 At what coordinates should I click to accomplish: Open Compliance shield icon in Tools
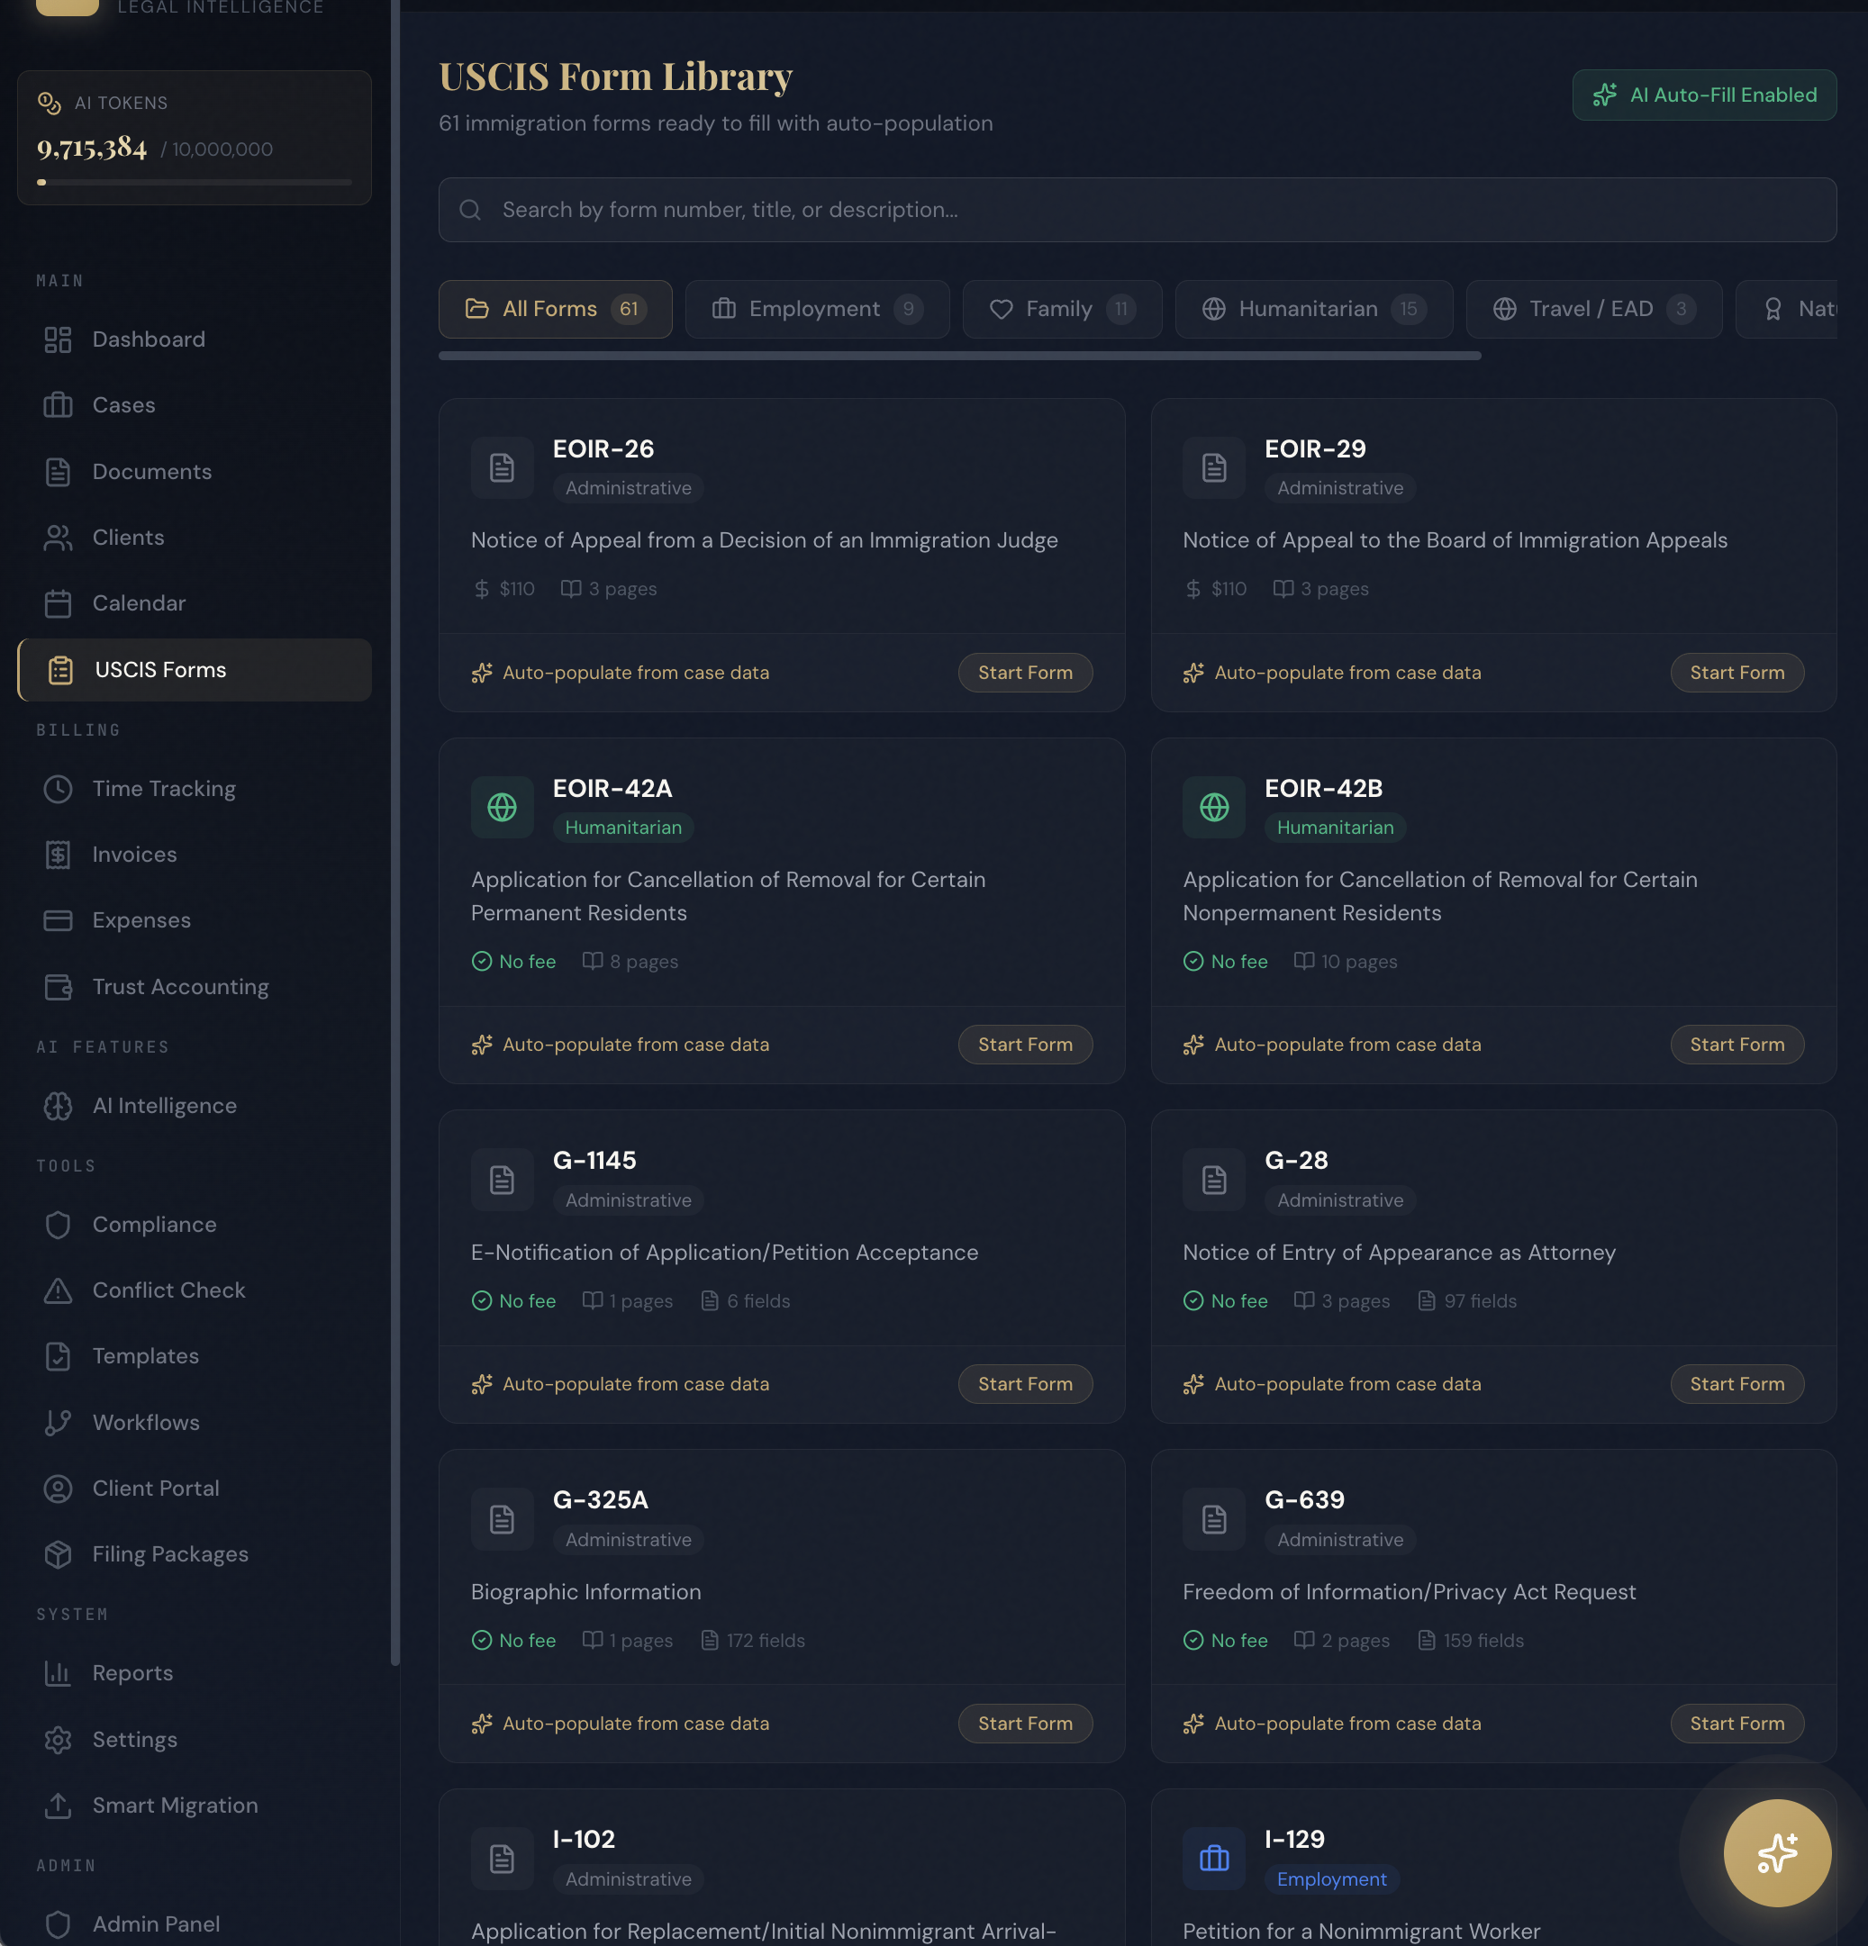58,1226
